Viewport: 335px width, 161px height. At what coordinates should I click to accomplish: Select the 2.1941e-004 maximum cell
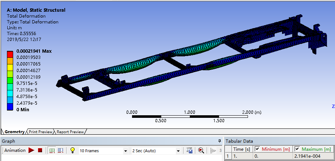click(x=313, y=156)
